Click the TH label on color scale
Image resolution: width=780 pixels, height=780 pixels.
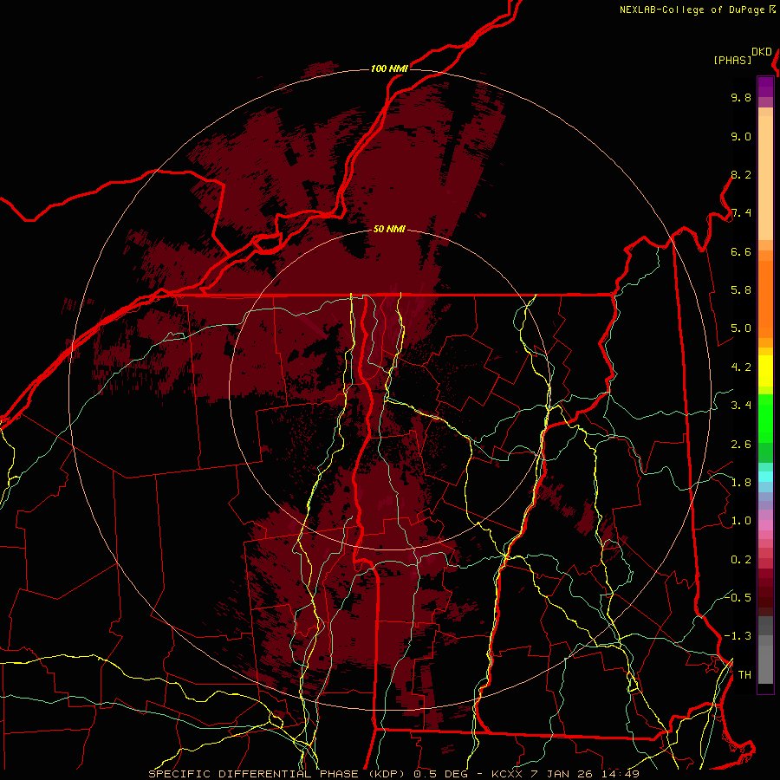coord(744,675)
